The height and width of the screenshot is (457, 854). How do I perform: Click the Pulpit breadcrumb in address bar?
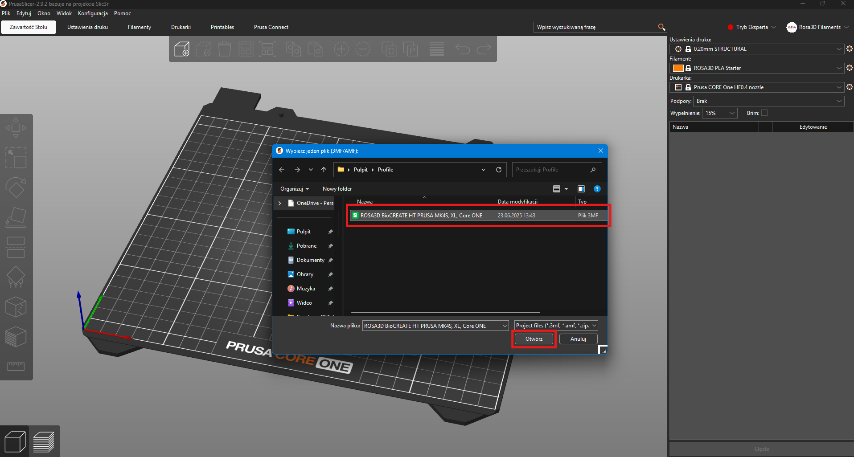(x=361, y=170)
